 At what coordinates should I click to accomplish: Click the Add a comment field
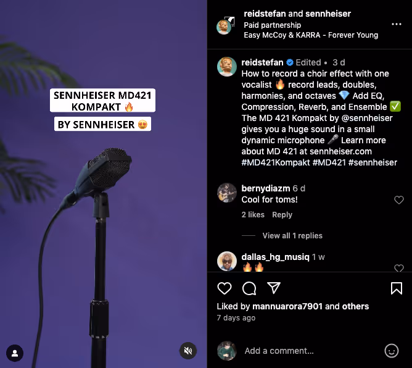pyautogui.click(x=310, y=351)
